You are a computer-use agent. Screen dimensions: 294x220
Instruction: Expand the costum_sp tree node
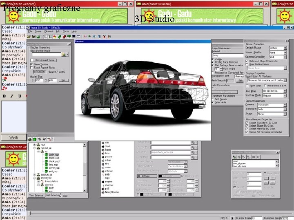pyautogui.click(x=34, y=174)
